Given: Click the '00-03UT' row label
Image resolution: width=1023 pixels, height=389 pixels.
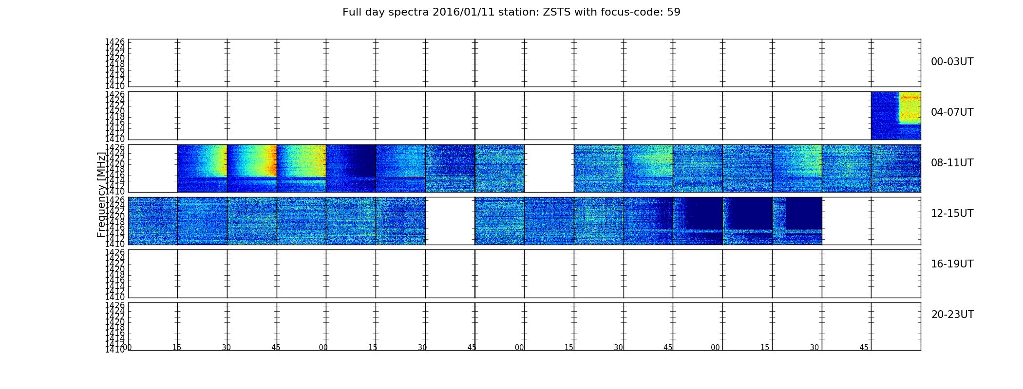Looking at the screenshot, I should tap(952, 62).
